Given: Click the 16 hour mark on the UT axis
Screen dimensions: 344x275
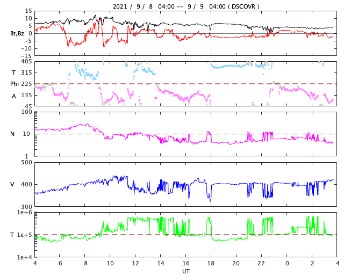Looking at the screenshot, I should tap(186, 263).
